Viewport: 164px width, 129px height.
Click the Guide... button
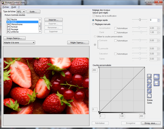tap(33, 12)
